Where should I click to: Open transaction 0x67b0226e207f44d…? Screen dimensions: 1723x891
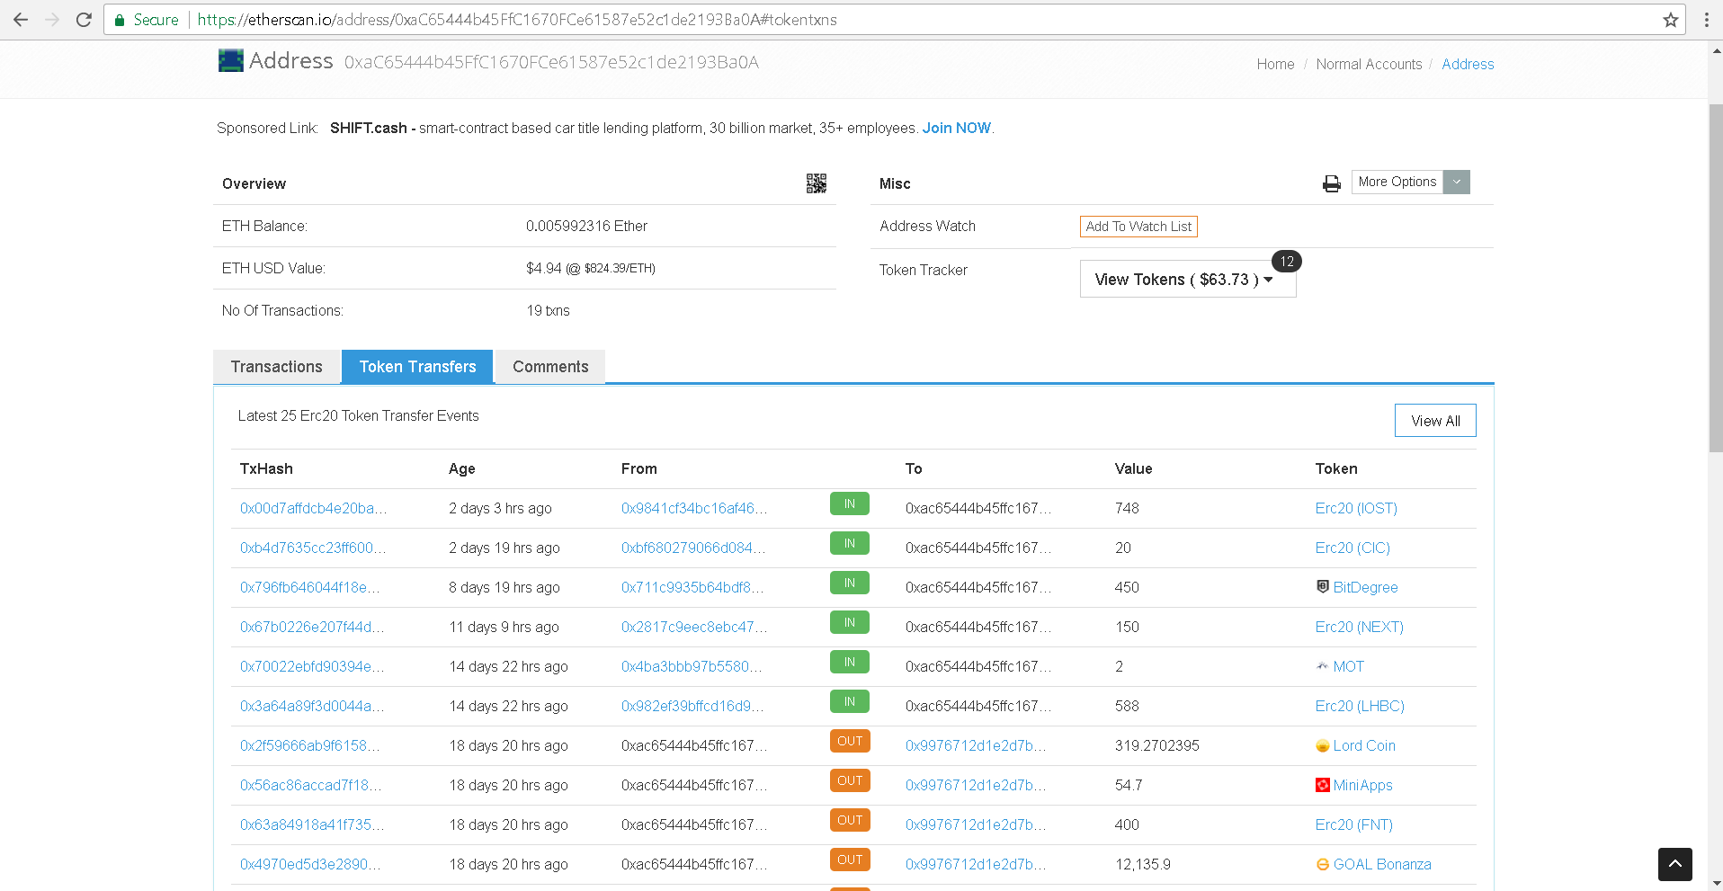312,627
